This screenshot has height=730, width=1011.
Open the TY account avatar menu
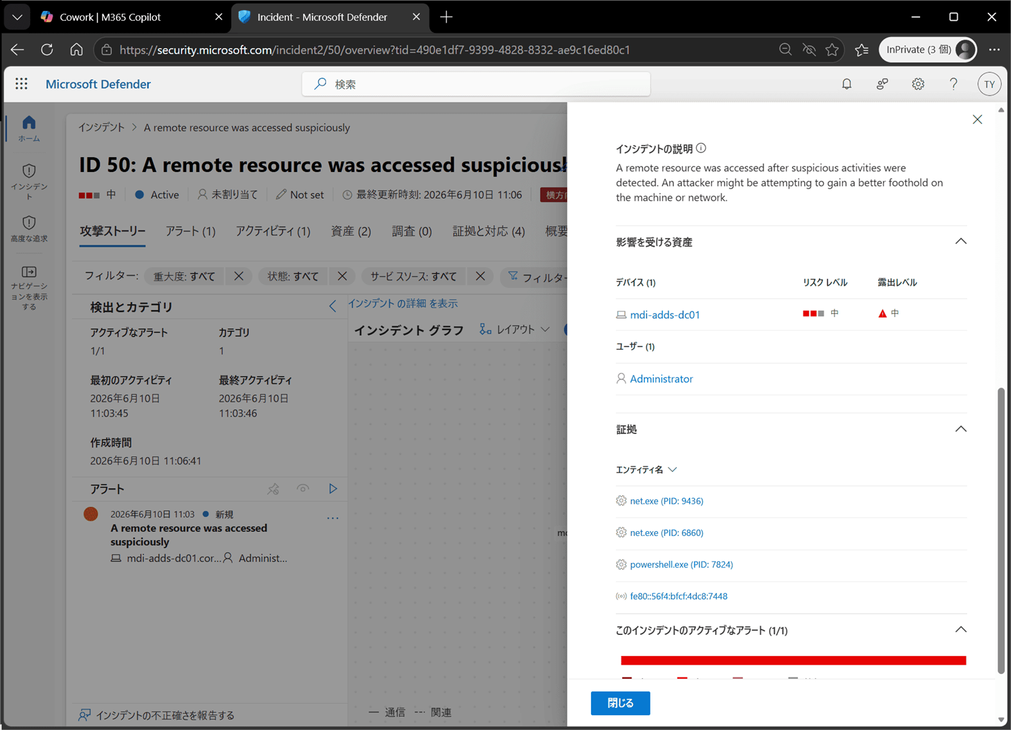click(x=989, y=84)
